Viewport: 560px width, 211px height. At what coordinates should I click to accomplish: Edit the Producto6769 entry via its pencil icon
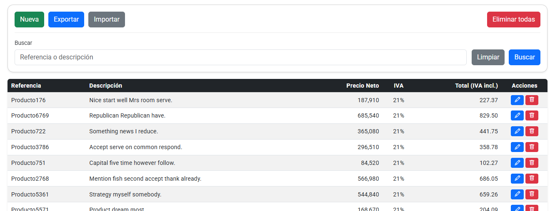tap(517, 116)
